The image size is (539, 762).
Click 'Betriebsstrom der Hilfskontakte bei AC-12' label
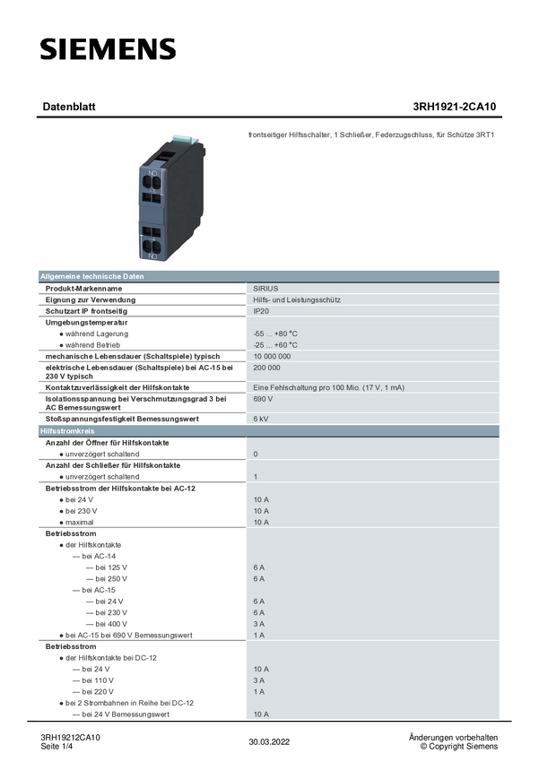click(x=120, y=489)
